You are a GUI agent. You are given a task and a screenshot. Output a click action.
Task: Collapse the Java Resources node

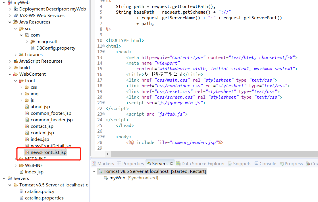10,22
